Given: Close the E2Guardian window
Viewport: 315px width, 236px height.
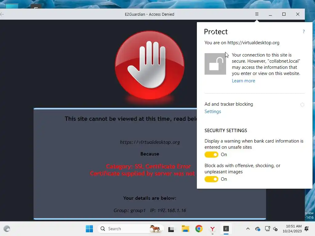Looking at the screenshot, I should pos(298,14).
